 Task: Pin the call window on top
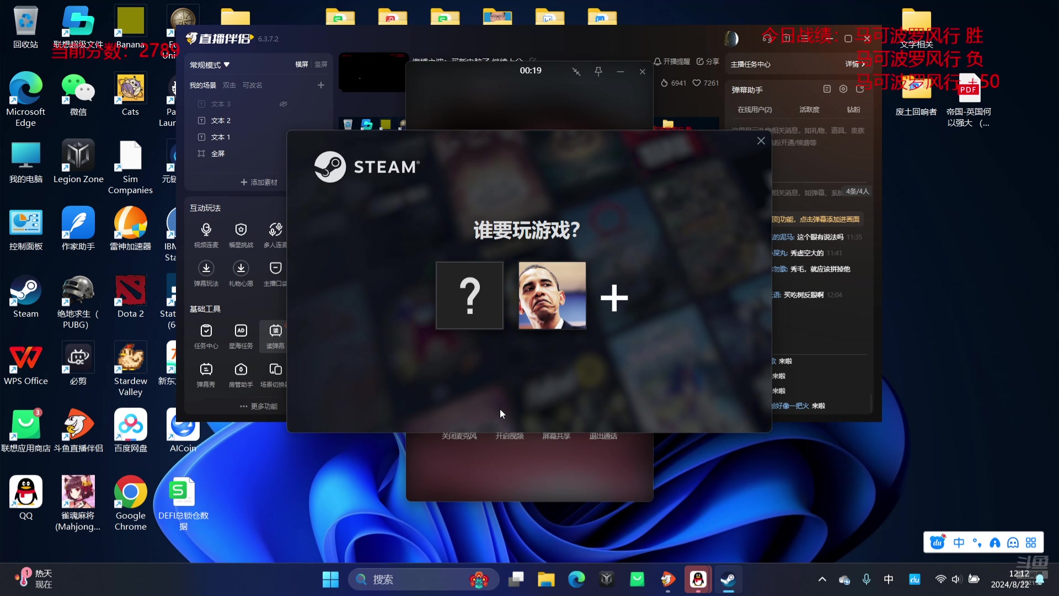[x=598, y=71]
